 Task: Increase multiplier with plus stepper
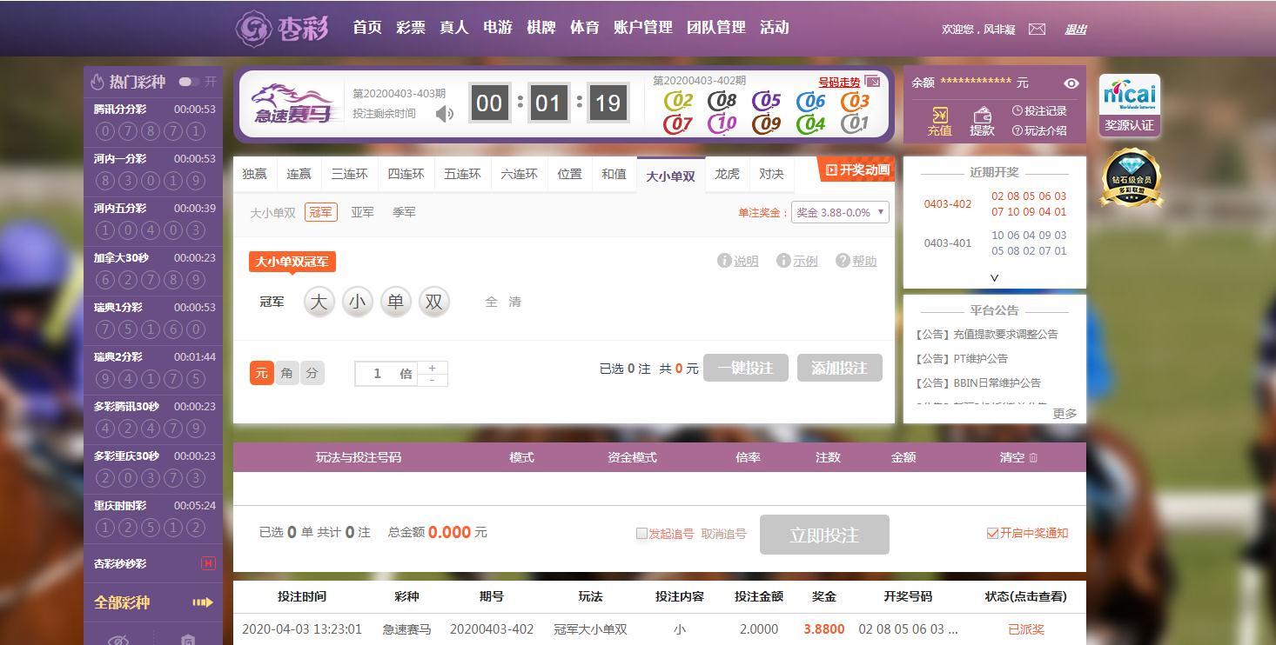(432, 368)
